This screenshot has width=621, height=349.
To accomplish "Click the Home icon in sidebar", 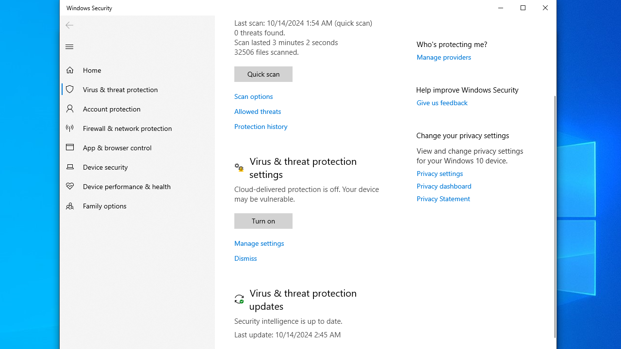I will coord(70,70).
